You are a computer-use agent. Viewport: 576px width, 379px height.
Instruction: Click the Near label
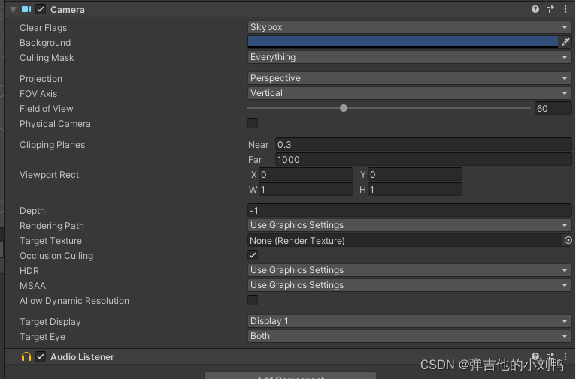[258, 145]
